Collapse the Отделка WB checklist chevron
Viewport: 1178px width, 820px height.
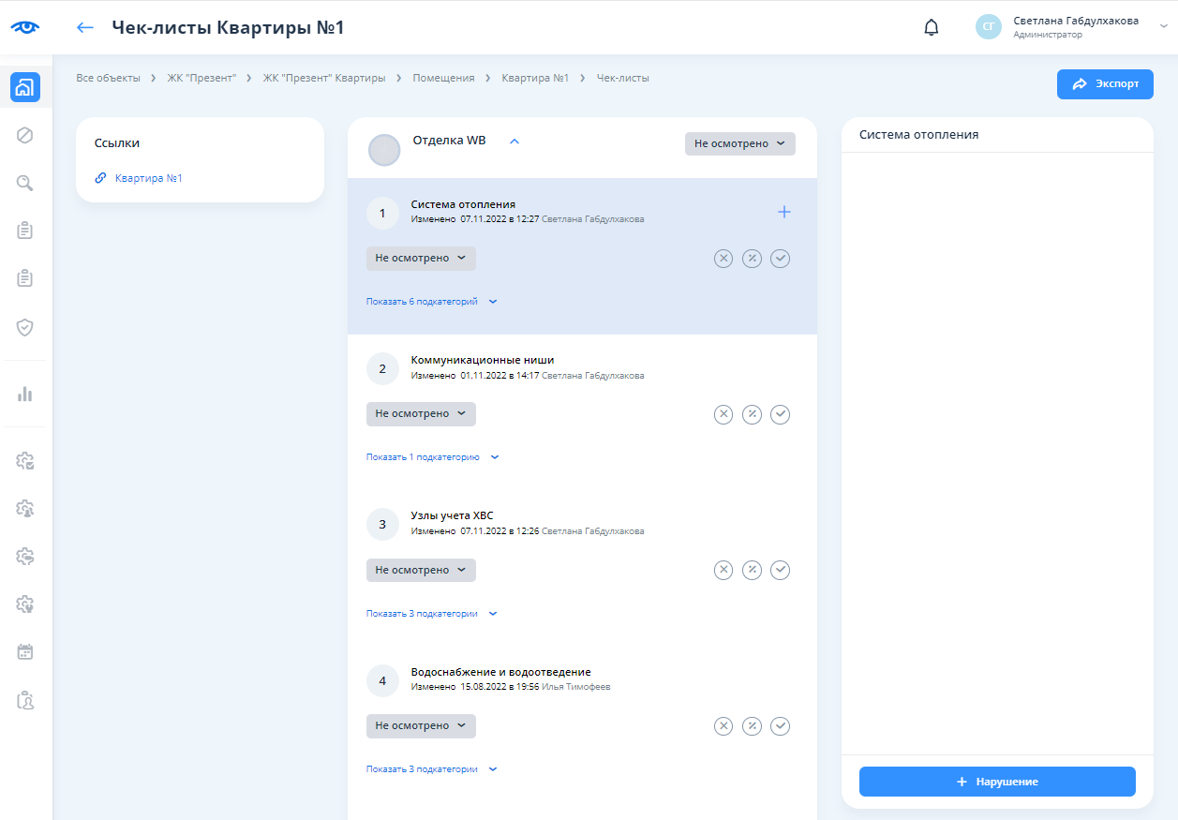[x=514, y=142]
